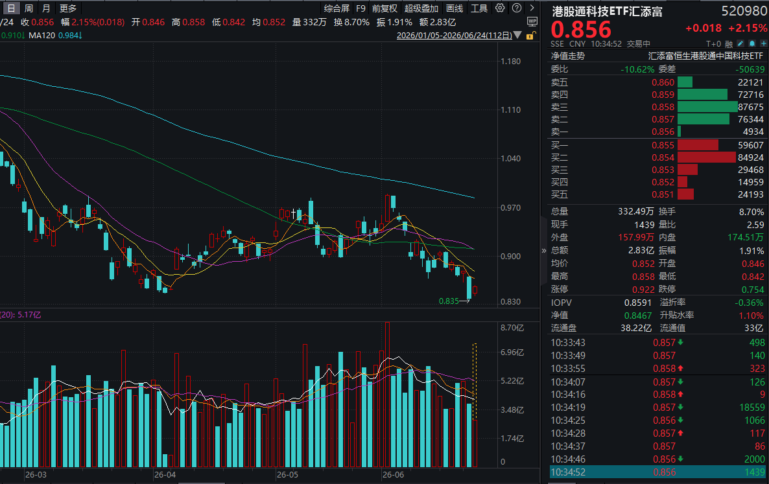
Task: Click the 跌停 limit-down price 0.754
Action: [753, 290]
